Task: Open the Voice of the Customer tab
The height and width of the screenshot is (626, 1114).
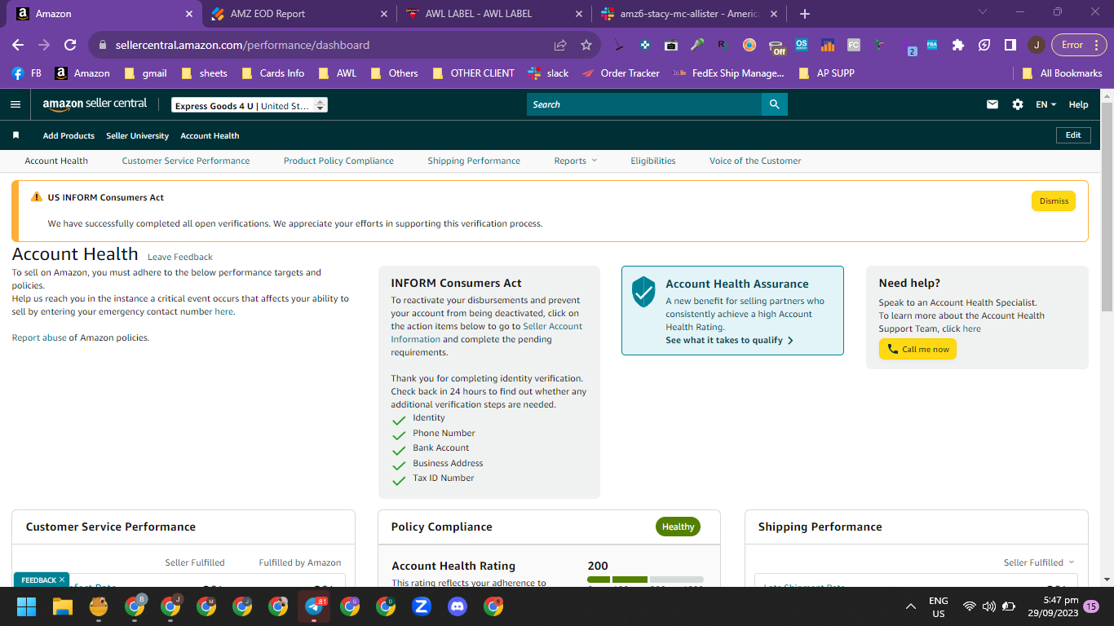Action: 755,161
